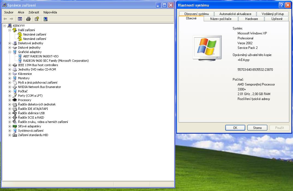Screen dimensions: 293x191
Task: Collapse the Grafické adaptéry node
Action: pyautogui.click(x=10, y=52)
